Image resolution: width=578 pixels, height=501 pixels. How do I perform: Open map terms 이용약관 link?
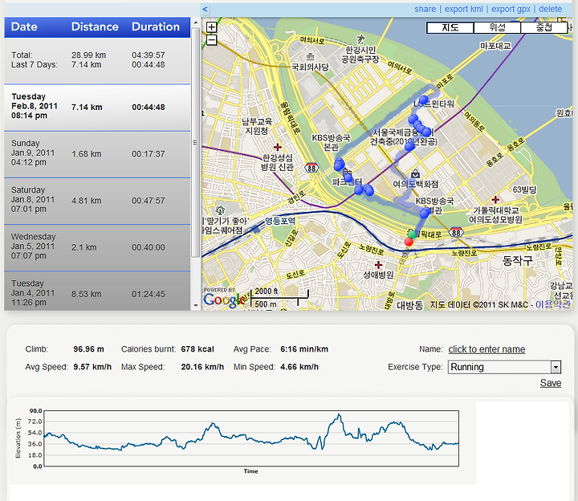(552, 304)
